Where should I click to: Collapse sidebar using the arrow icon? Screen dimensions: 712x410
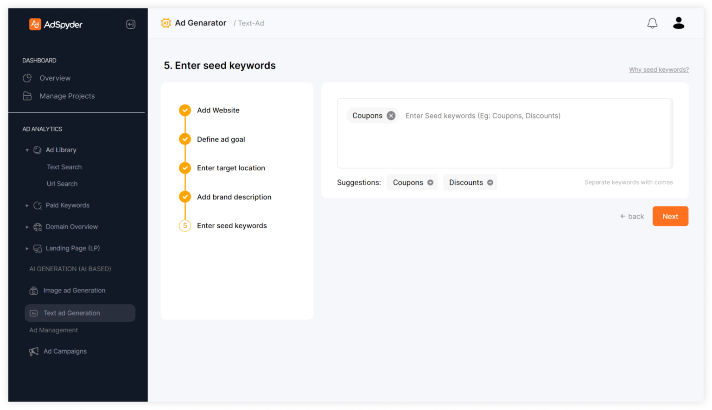click(131, 24)
